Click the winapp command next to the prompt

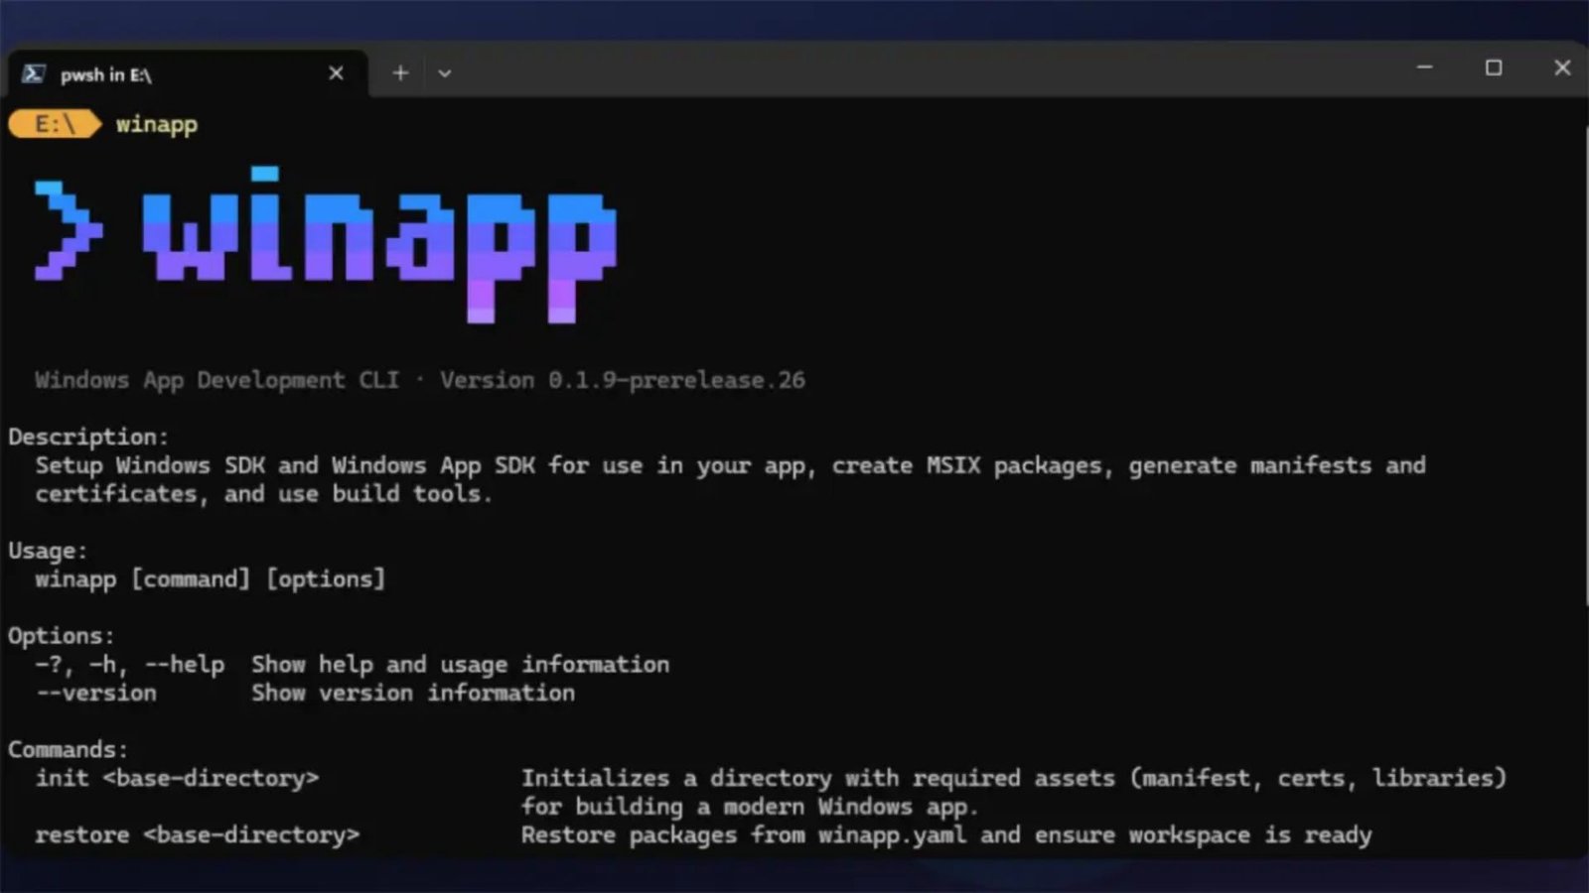(155, 124)
